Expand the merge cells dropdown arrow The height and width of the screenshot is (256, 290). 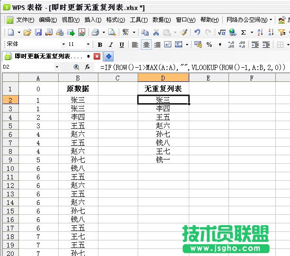pos(187,44)
